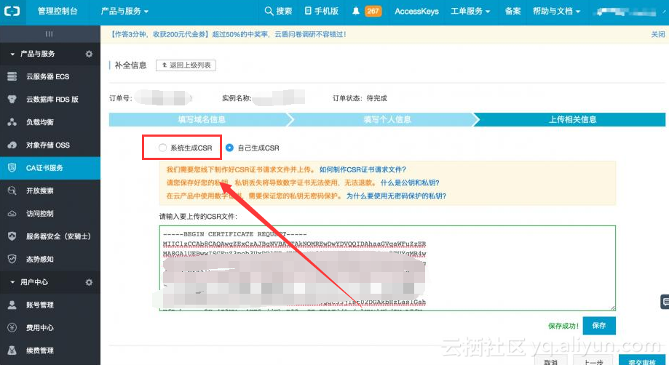
Task: Open the notification bell with 267 badge
Action: click(356, 12)
